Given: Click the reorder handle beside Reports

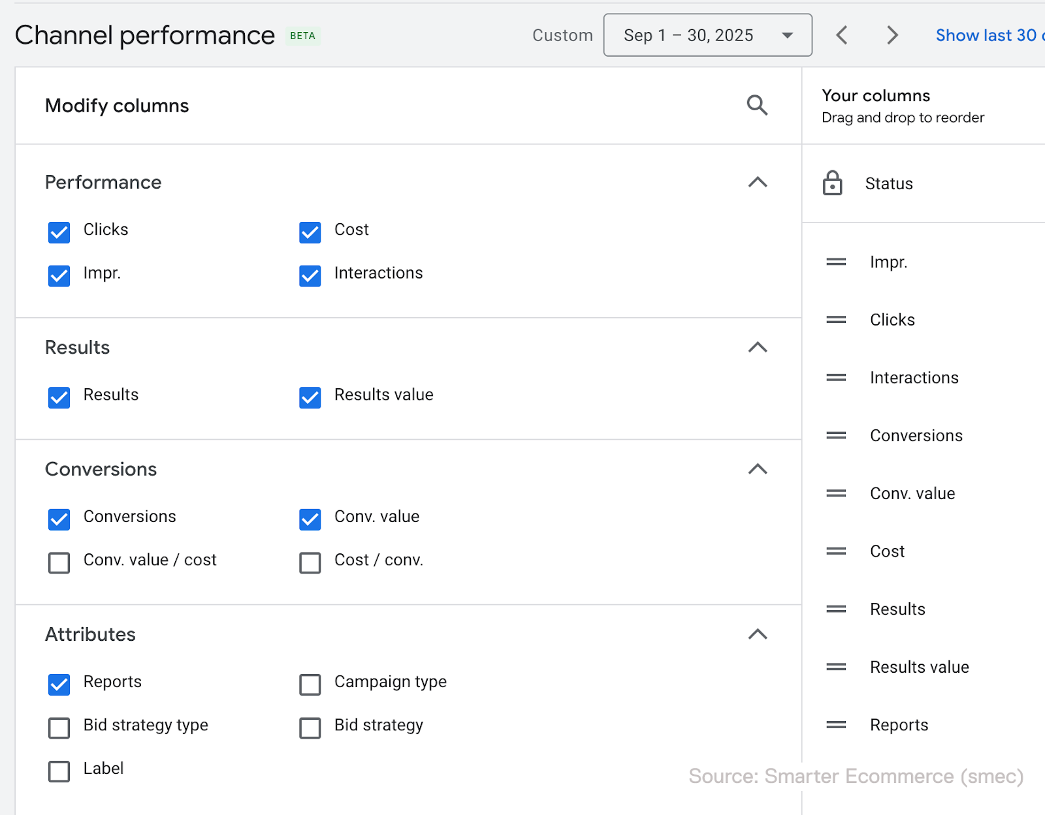Looking at the screenshot, I should [835, 724].
